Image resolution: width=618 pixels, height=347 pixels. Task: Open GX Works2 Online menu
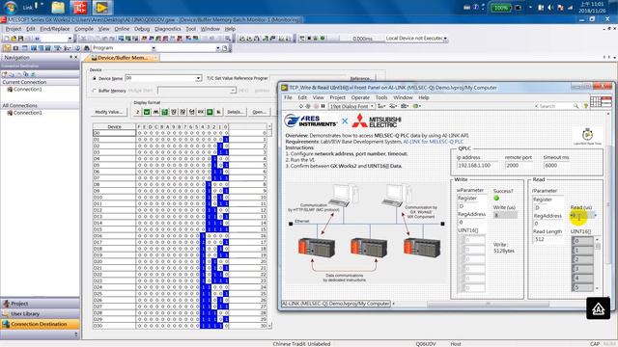pyautogui.click(x=122, y=29)
